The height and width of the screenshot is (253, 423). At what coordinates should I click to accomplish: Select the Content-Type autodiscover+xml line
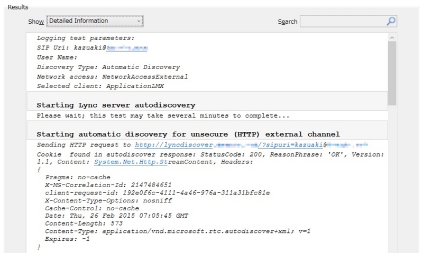pyautogui.click(x=178, y=231)
